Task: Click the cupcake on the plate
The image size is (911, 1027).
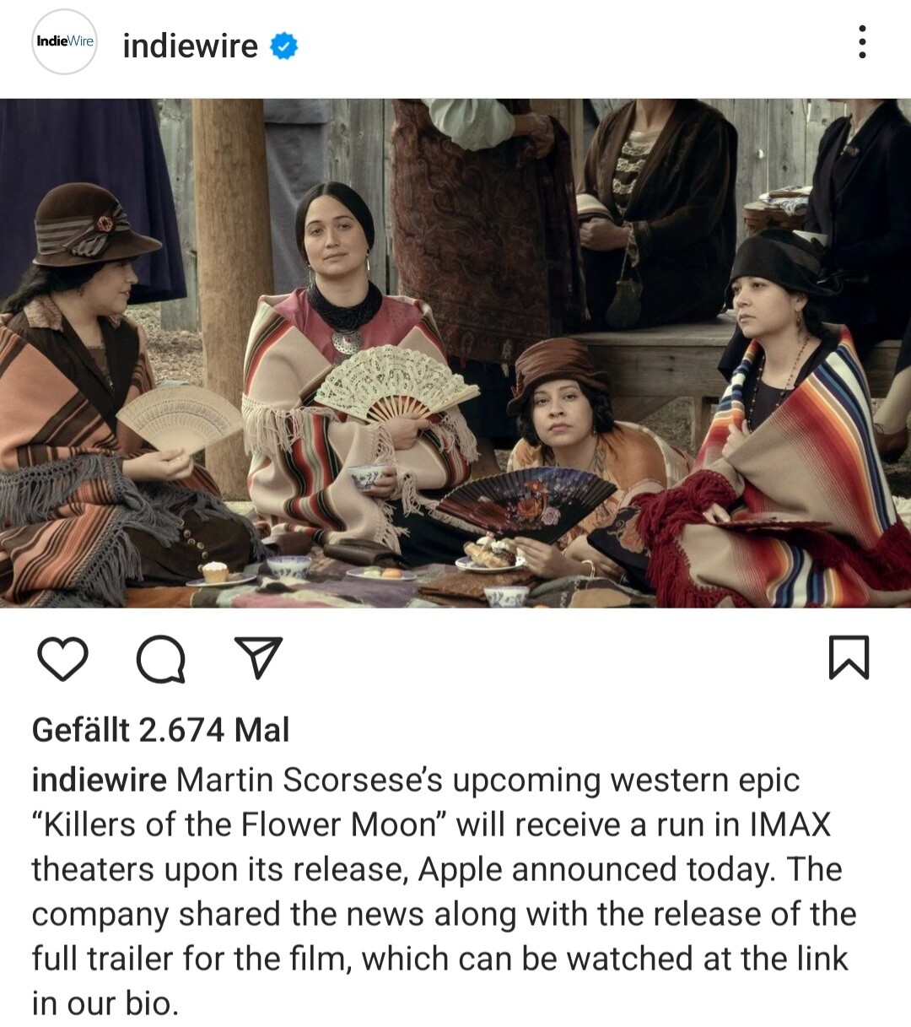Action: tap(214, 572)
